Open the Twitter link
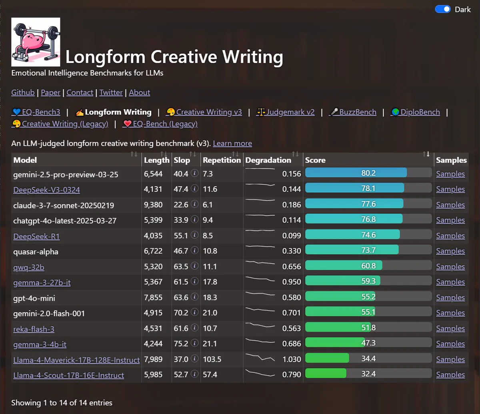This screenshot has height=414, width=480. pyautogui.click(x=111, y=92)
